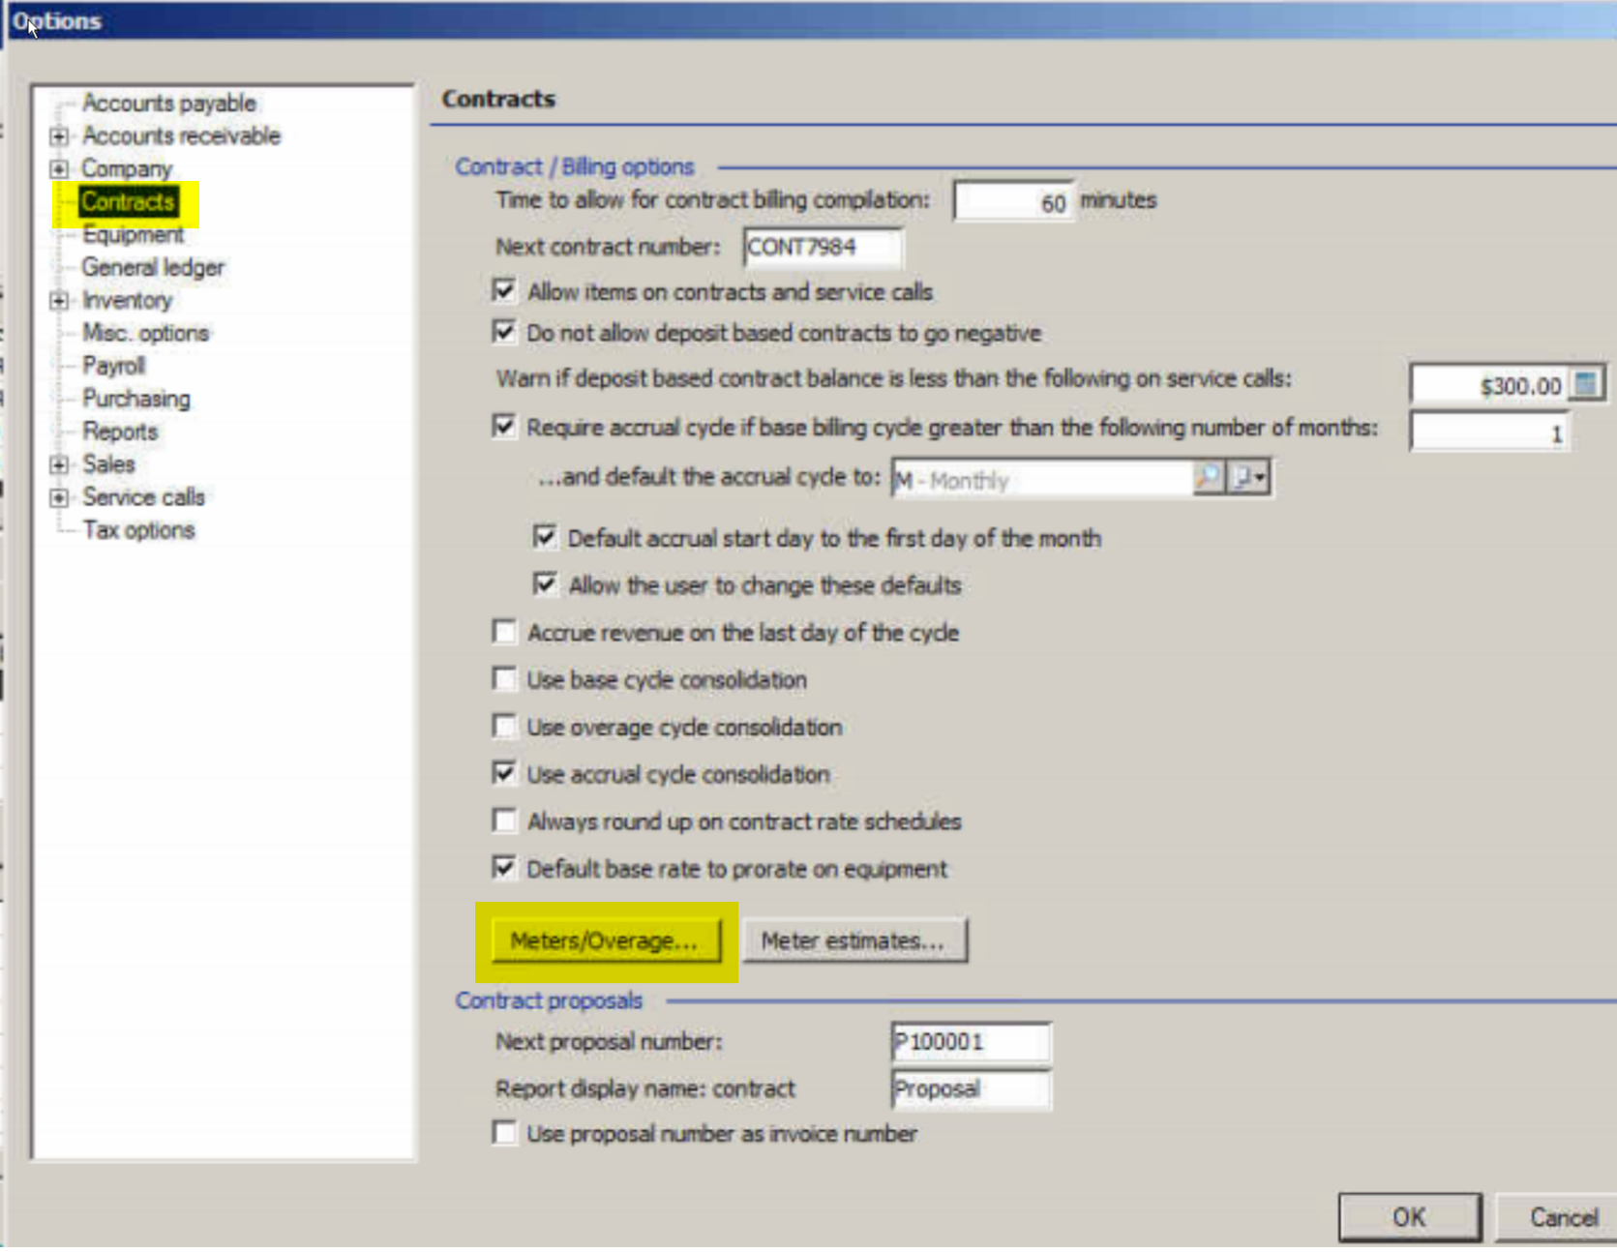Open dropdown arrow next to accrual cycle lookup
The width and height of the screenshot is (1617, 1252).
point(1249,478)
